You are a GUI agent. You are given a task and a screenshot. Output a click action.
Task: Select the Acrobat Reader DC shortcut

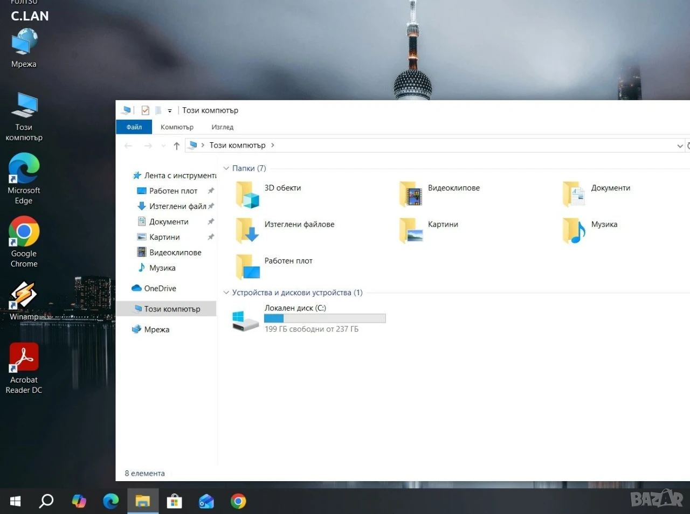pyautogui.click(x=24, y=369)
